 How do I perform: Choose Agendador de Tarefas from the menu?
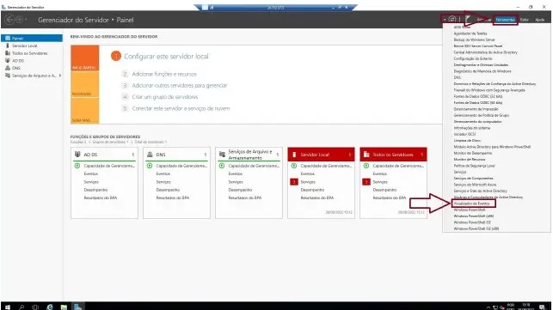(x=470, y=33)
